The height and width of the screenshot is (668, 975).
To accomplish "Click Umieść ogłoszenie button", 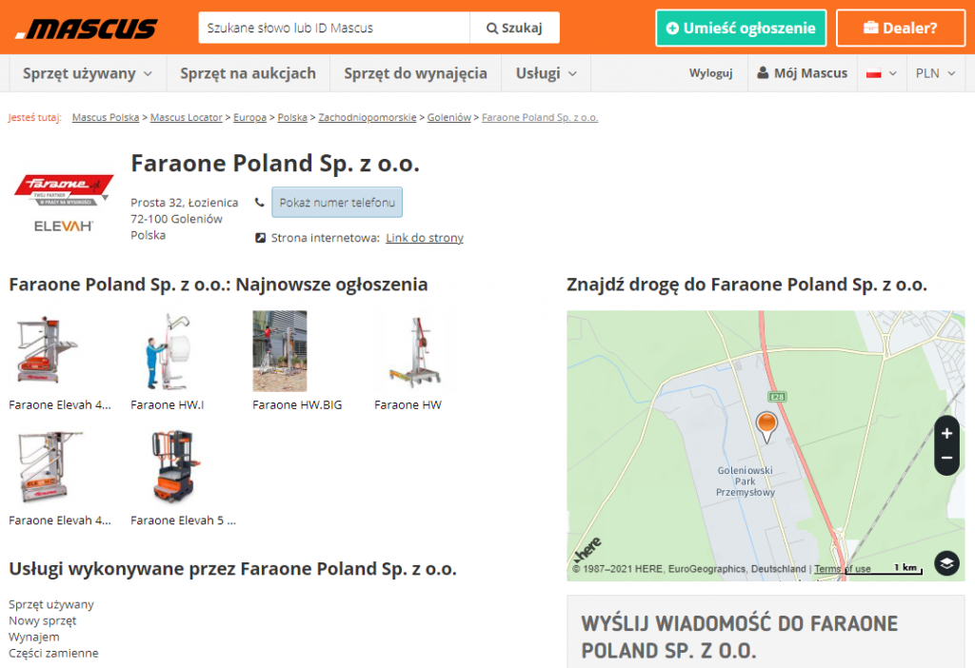I will click(x=741, y=28).
